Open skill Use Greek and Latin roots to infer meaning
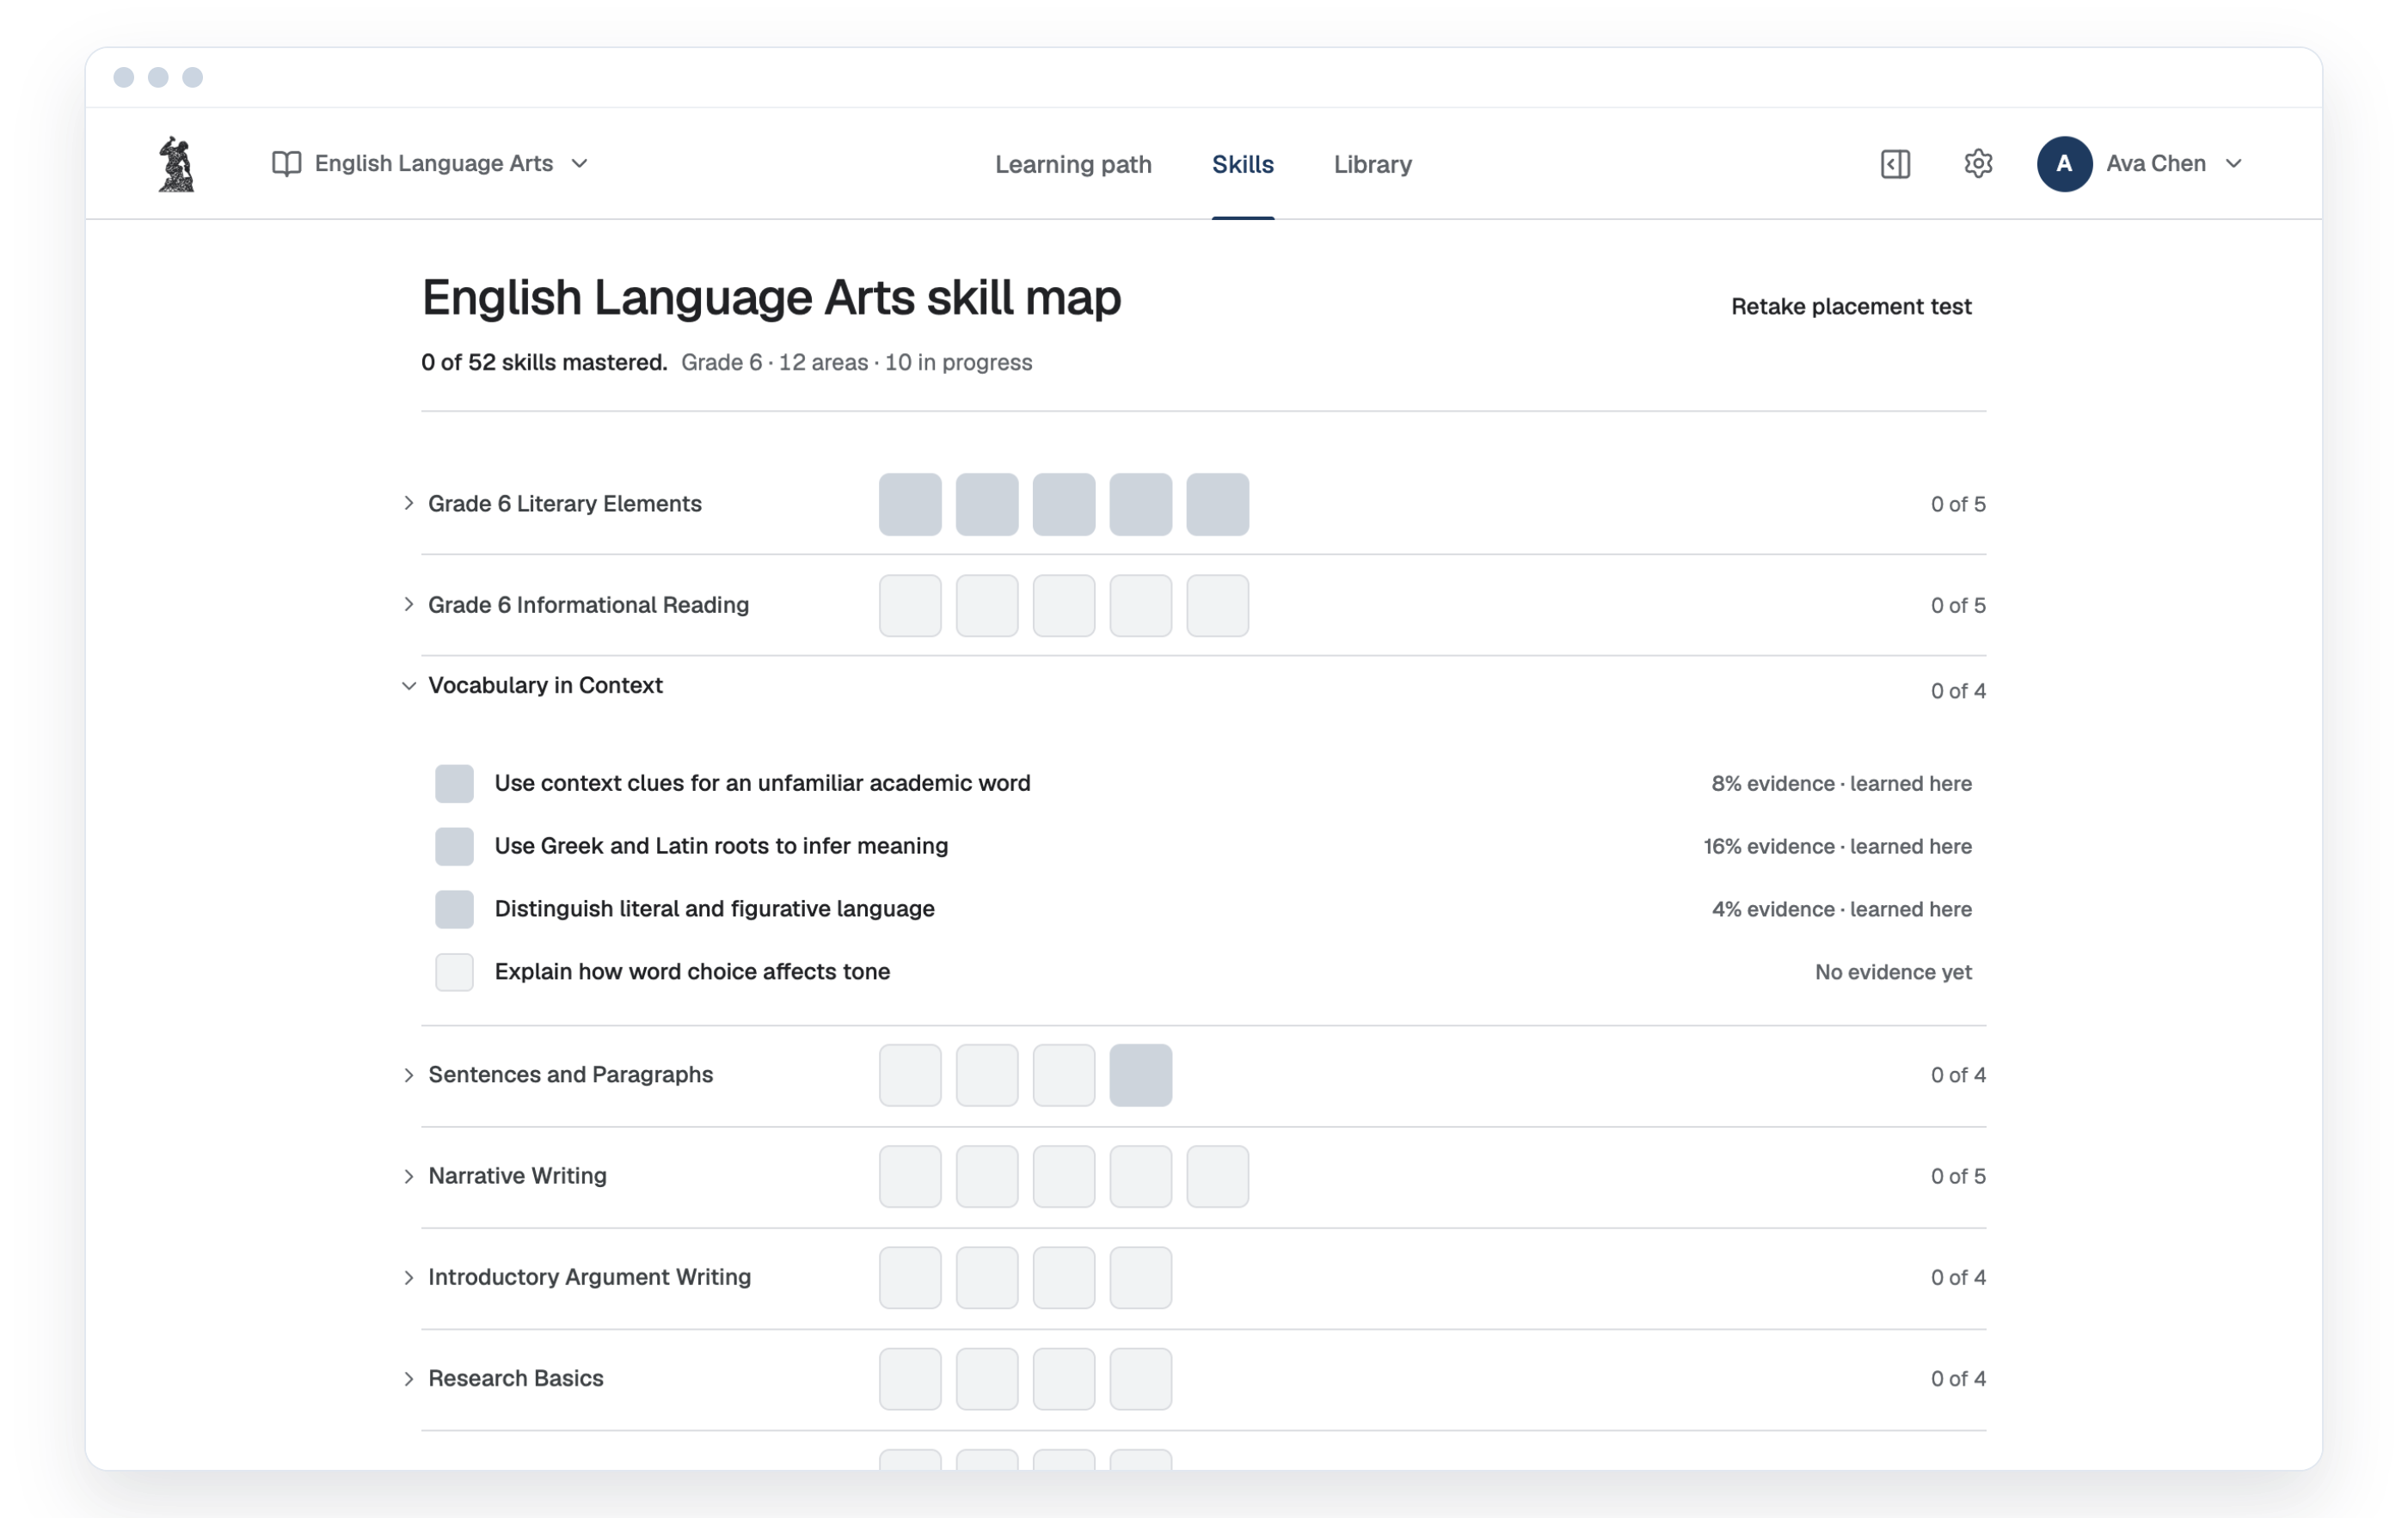The height and width of the screenshot is (1518, 2408). point(721,847)
